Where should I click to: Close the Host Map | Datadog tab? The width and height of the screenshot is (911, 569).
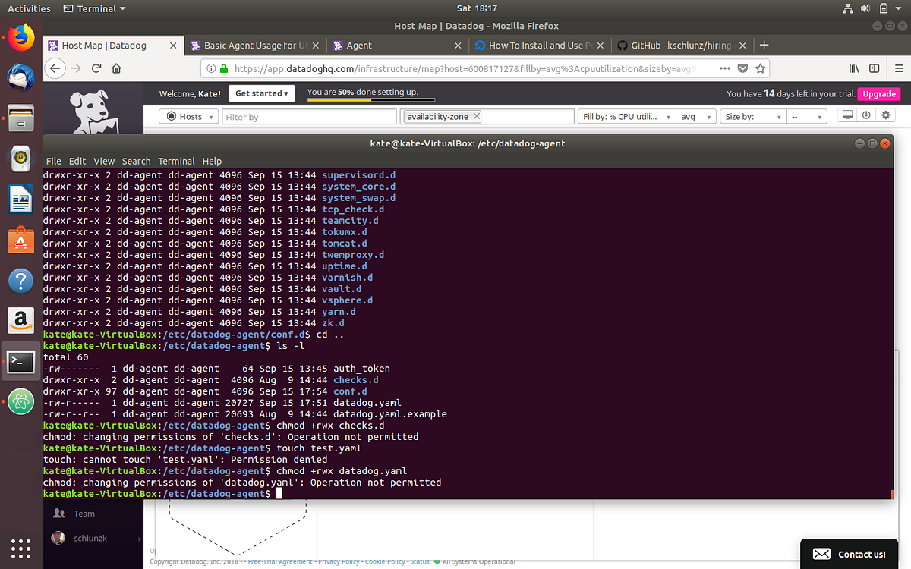click(173, 46)
